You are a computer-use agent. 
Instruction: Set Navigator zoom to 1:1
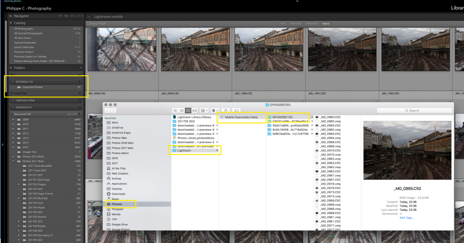tap(72, 16)
